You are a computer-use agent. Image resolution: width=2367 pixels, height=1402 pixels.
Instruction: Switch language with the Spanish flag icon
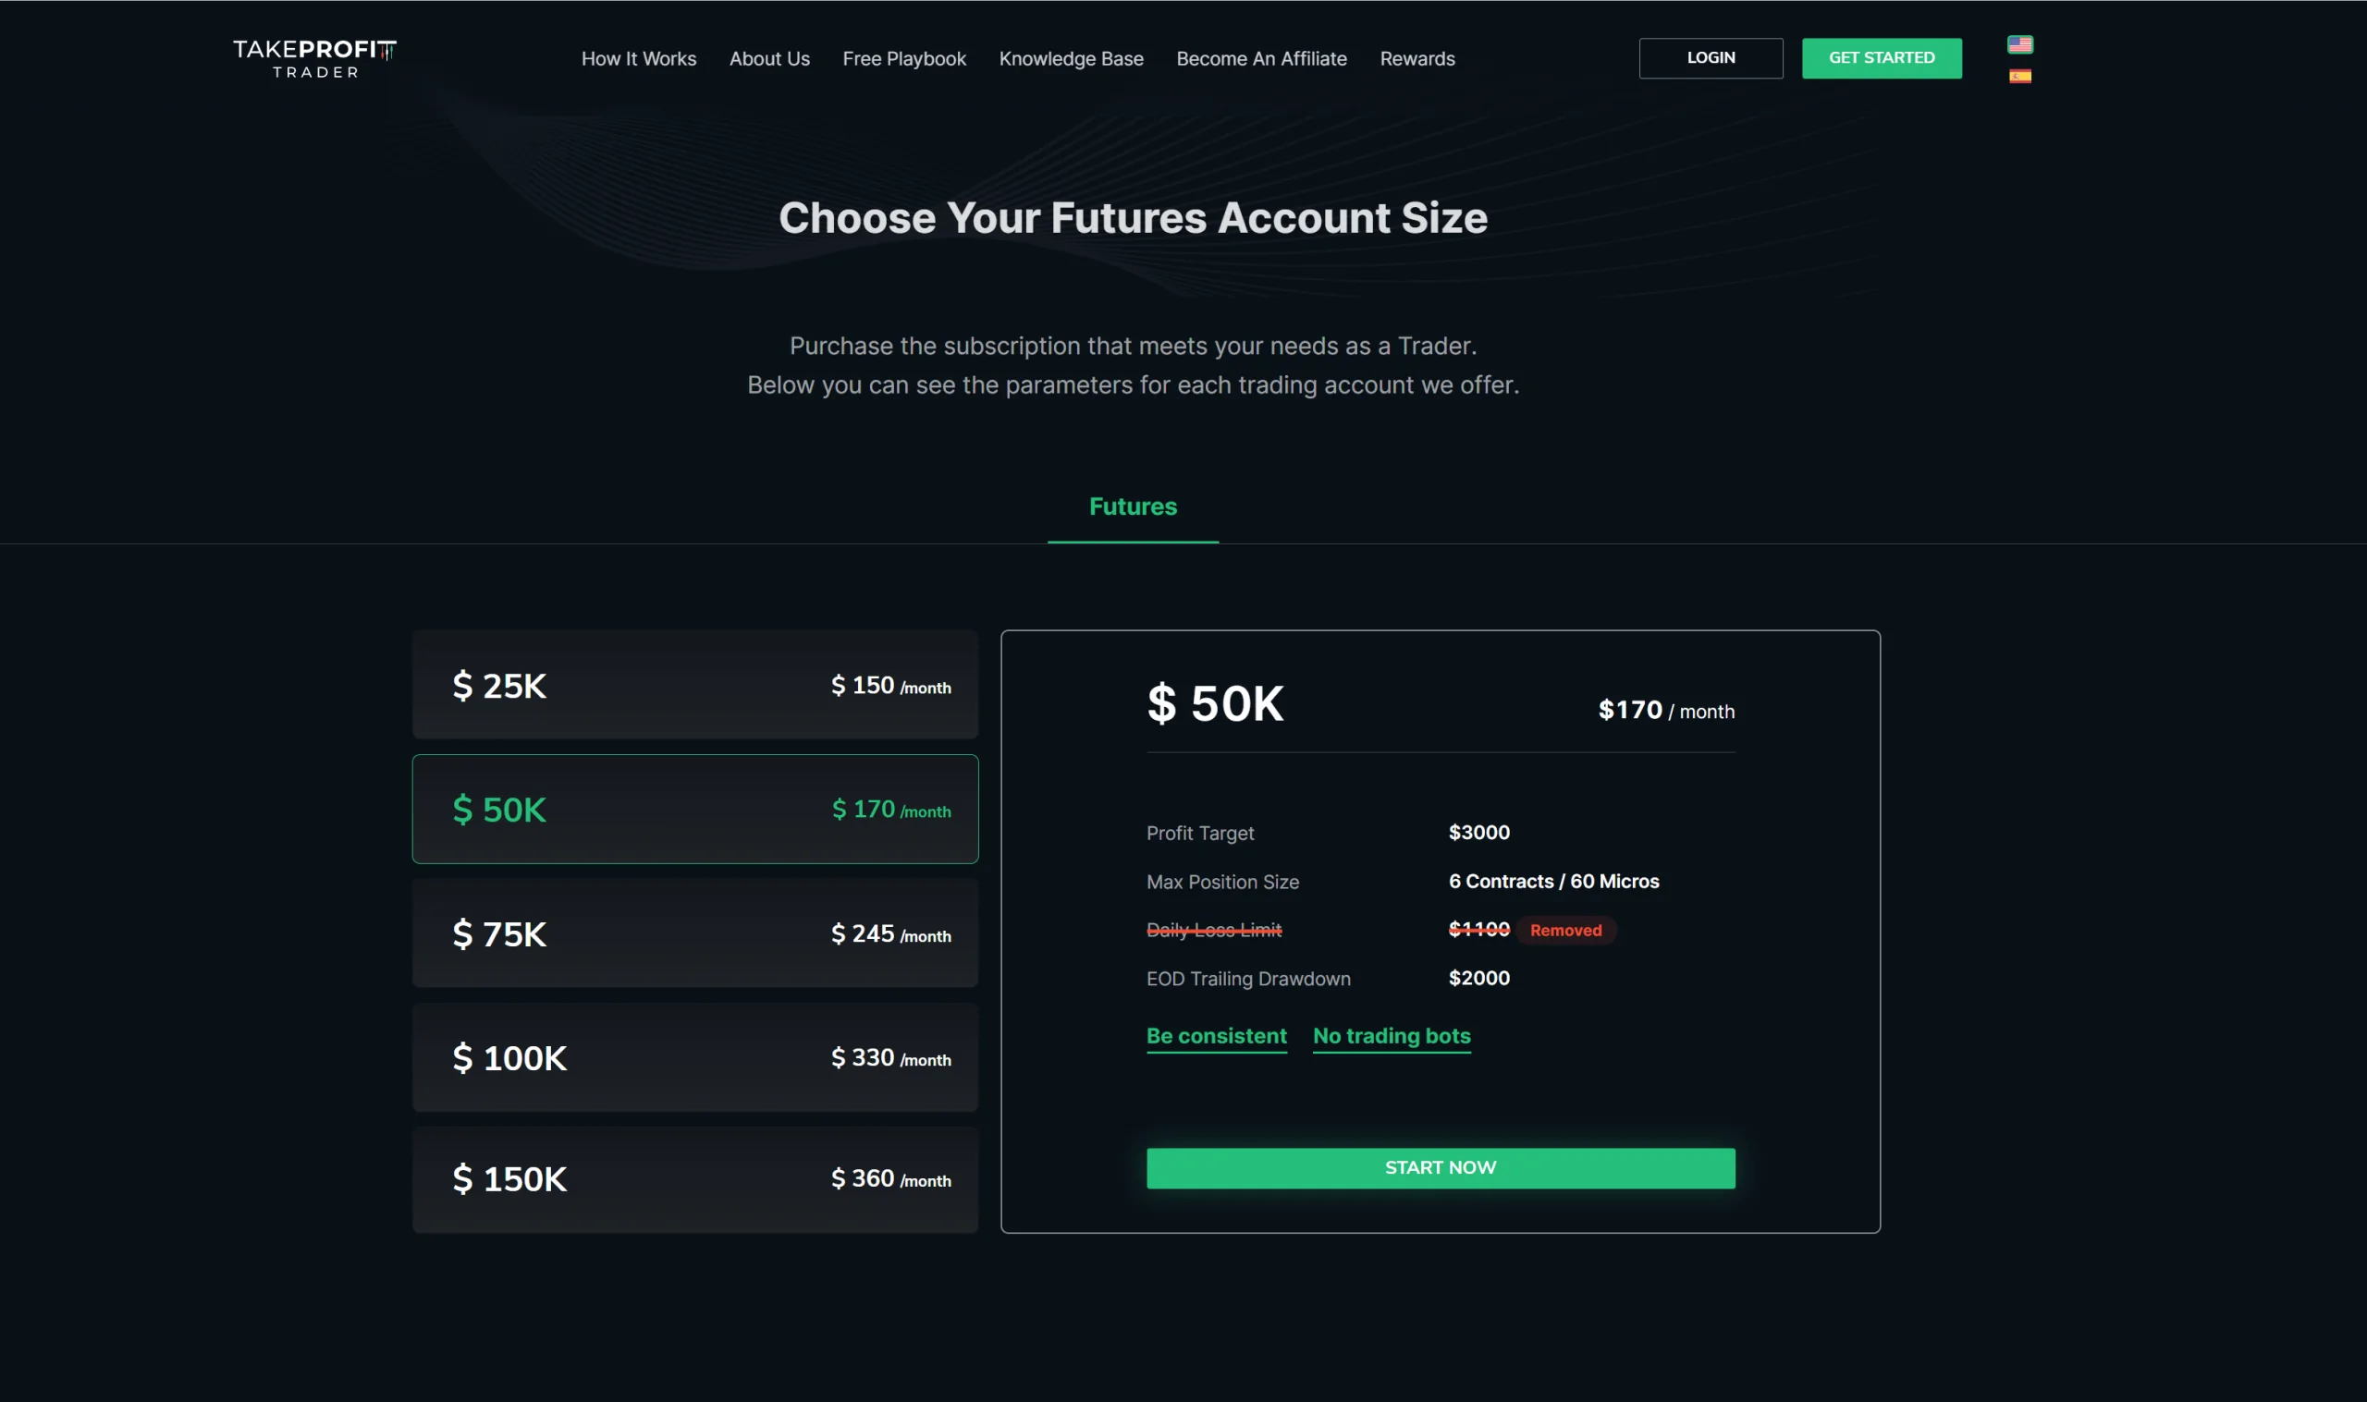(x=2019, y=77)
